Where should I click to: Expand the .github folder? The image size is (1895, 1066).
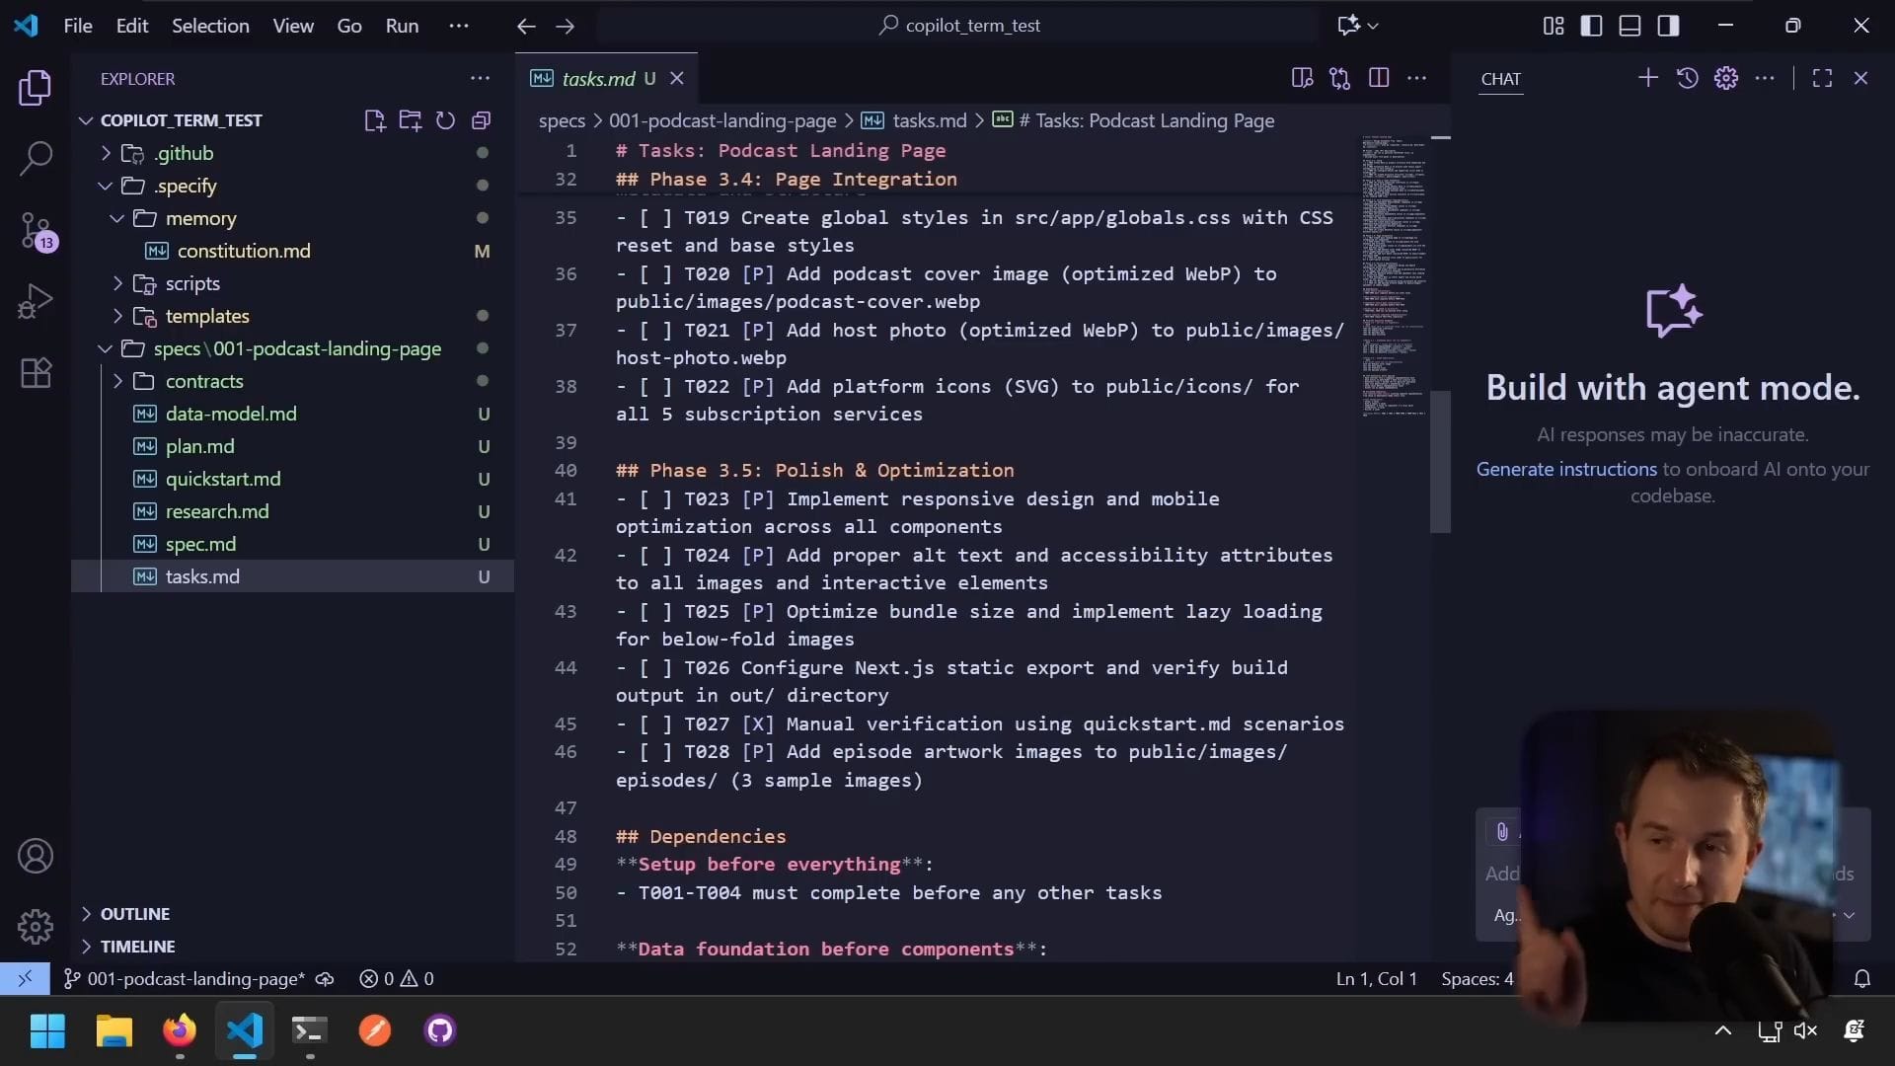(184, 153)
